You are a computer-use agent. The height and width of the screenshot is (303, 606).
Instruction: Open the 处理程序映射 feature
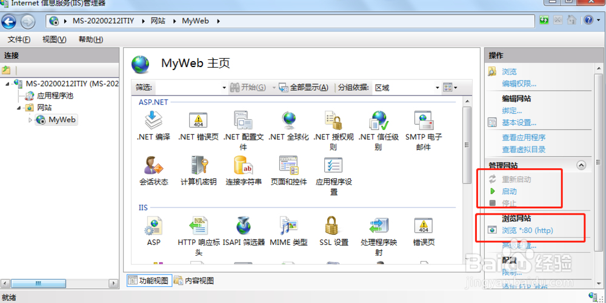click(378, 236)
